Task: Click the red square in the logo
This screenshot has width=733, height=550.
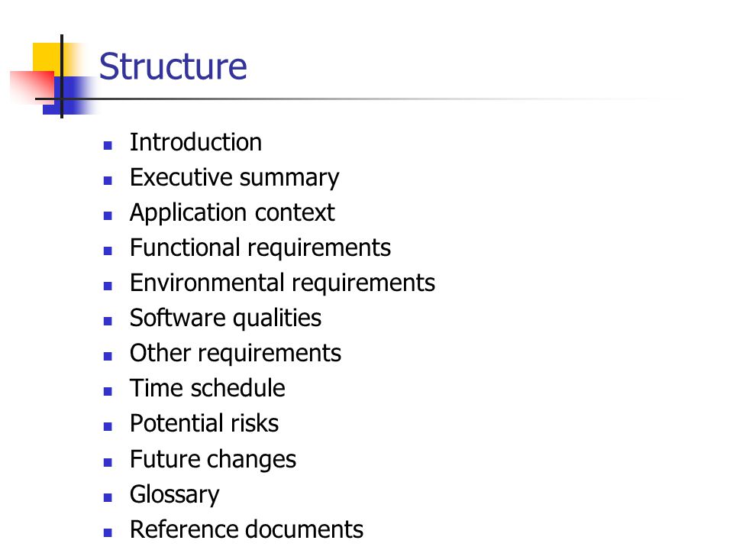Action: click(32, 85)
